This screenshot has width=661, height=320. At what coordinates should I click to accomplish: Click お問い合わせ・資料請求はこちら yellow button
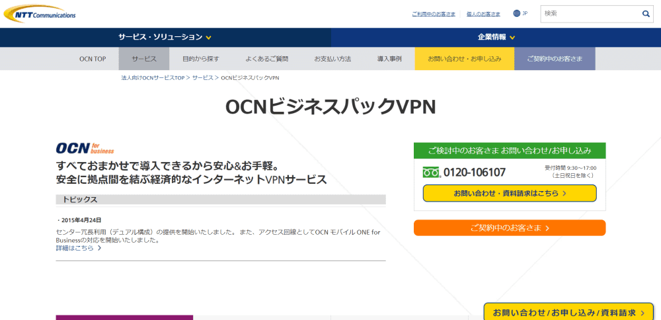pos(510,193)
